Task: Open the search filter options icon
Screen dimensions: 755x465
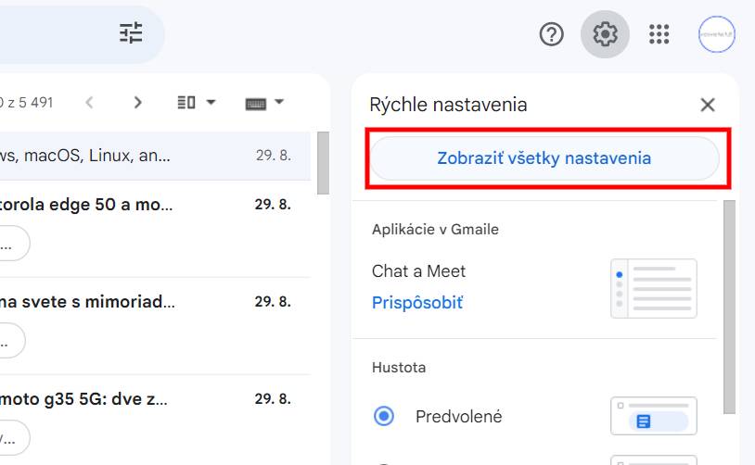Action: pyautogui.click(x=131, y=33)
